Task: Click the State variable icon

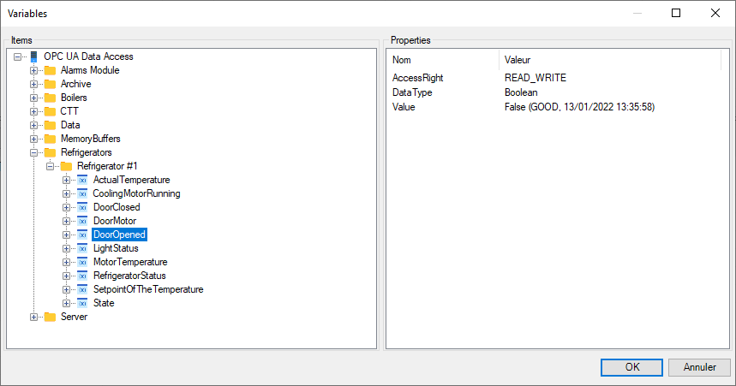Action: 82,303
